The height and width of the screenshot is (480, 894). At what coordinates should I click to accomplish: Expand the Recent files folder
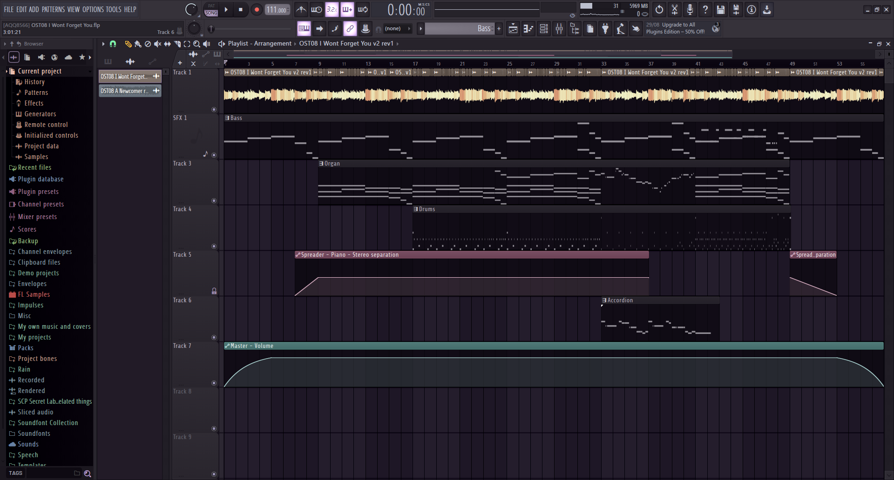click(30, 167)
